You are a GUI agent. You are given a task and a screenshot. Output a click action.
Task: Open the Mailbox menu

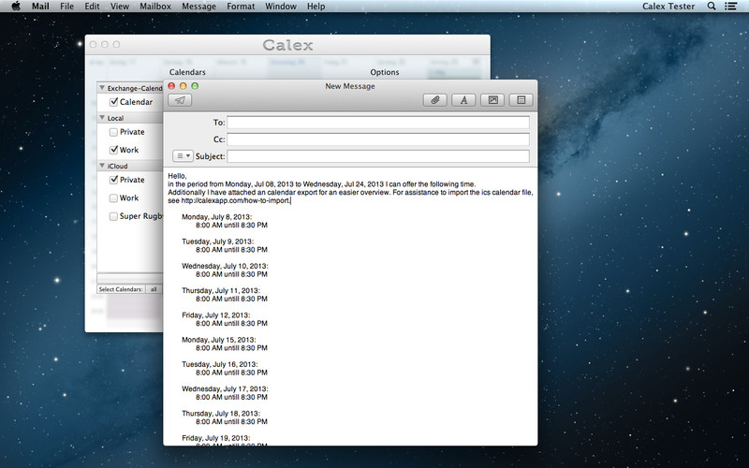click(155, 7)
